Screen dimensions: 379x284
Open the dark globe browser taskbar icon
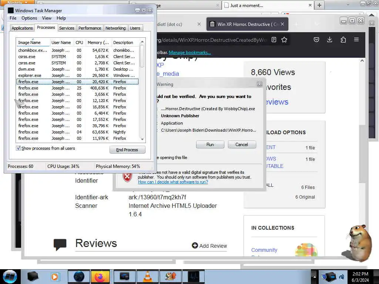[x=79, y=277]
